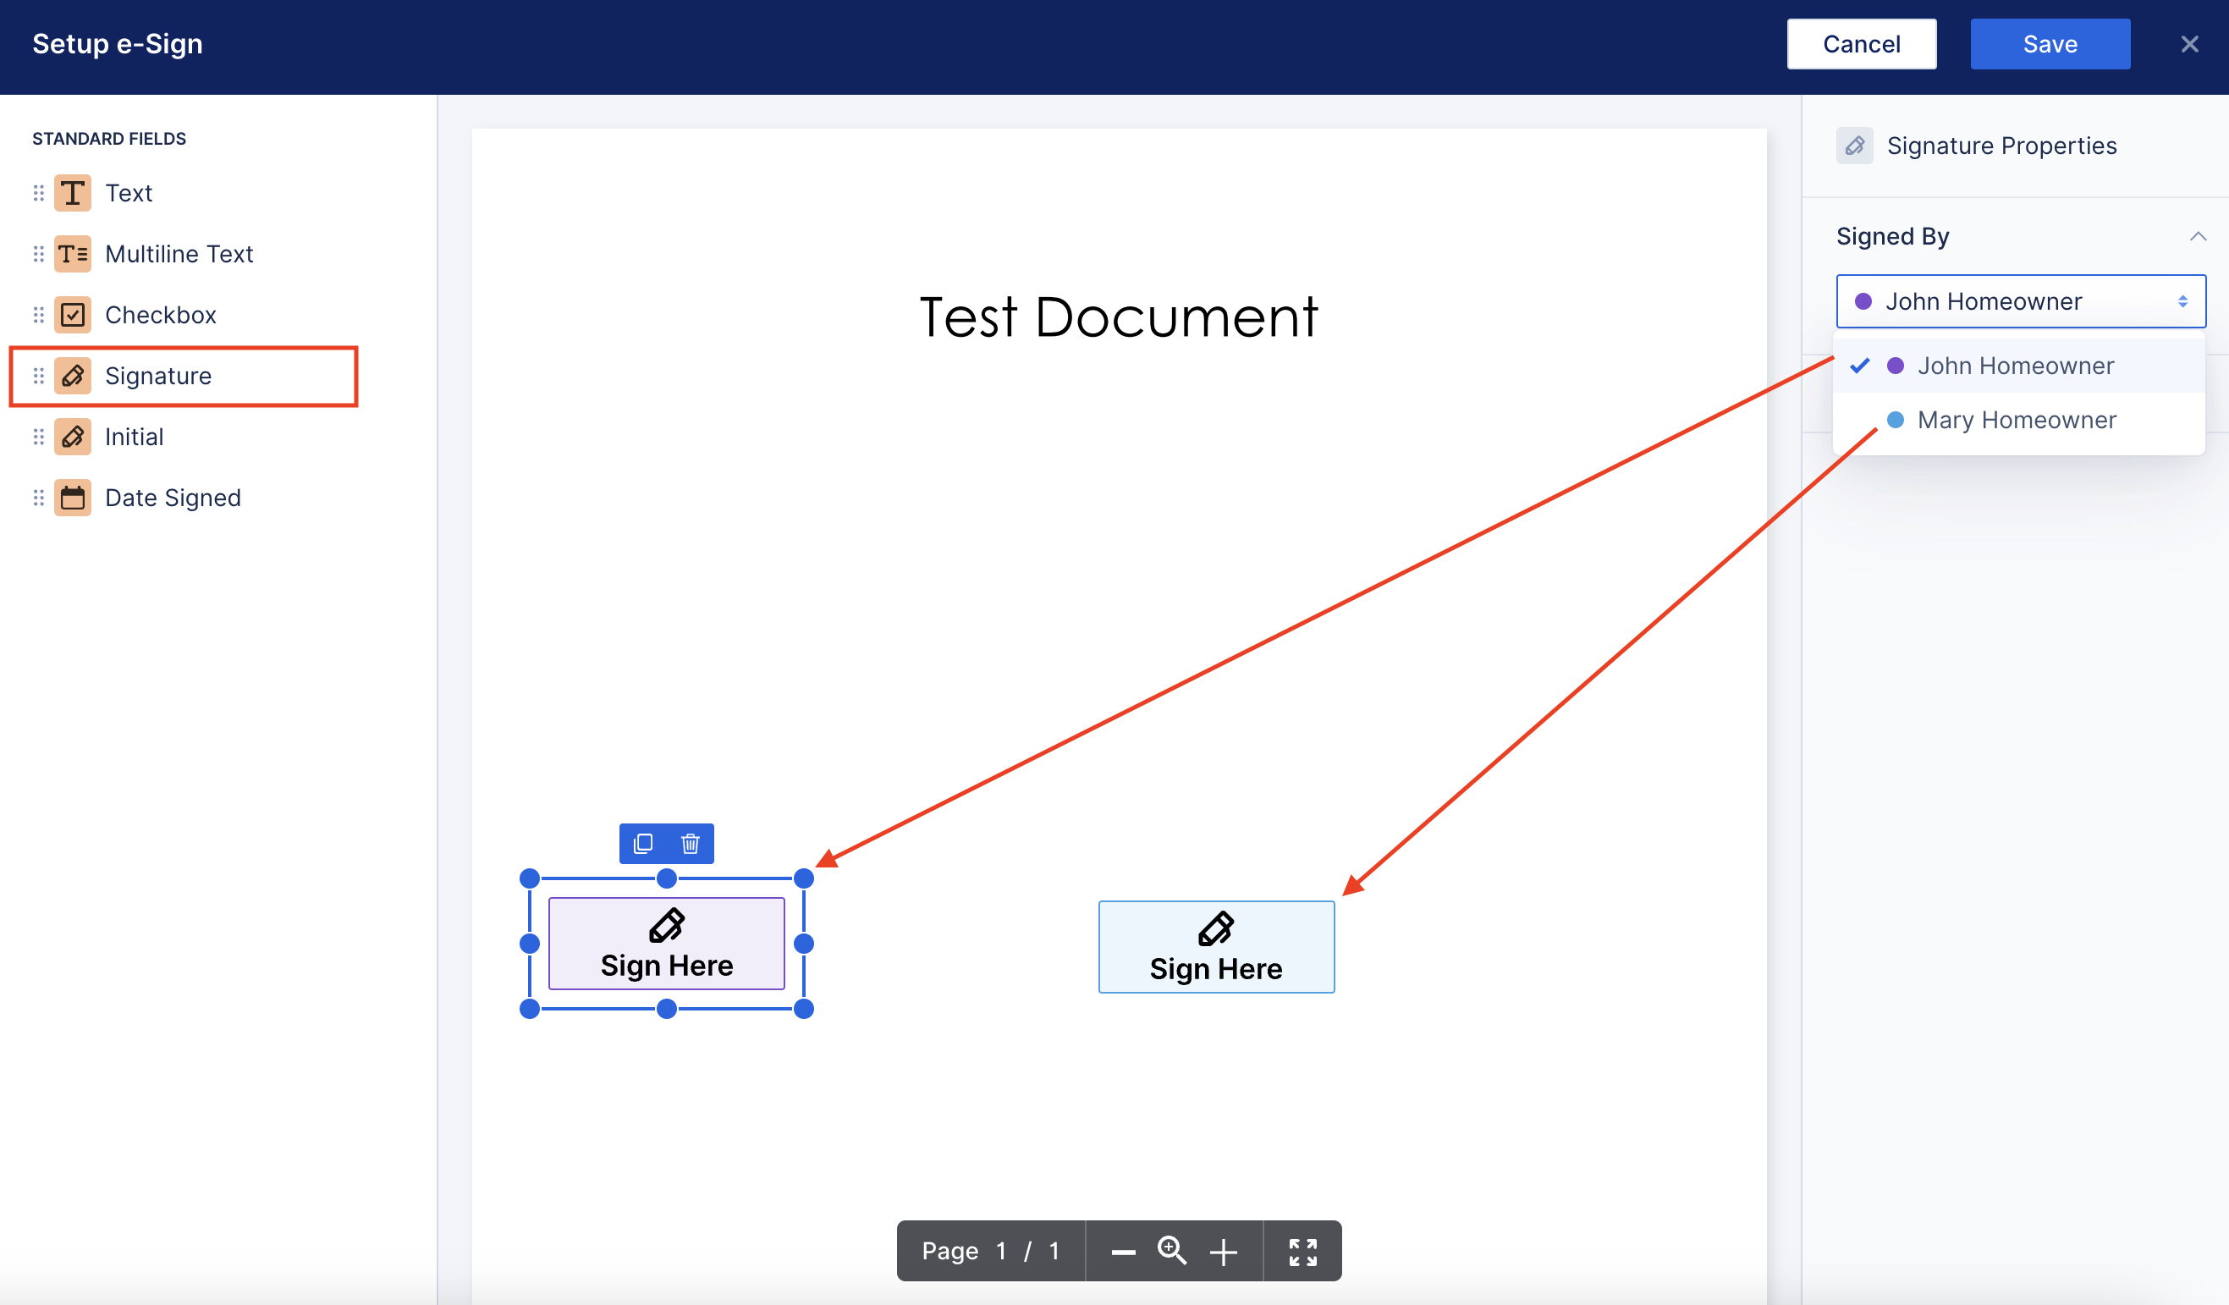Choose the Initial standard field

click(x=135, y=437)
